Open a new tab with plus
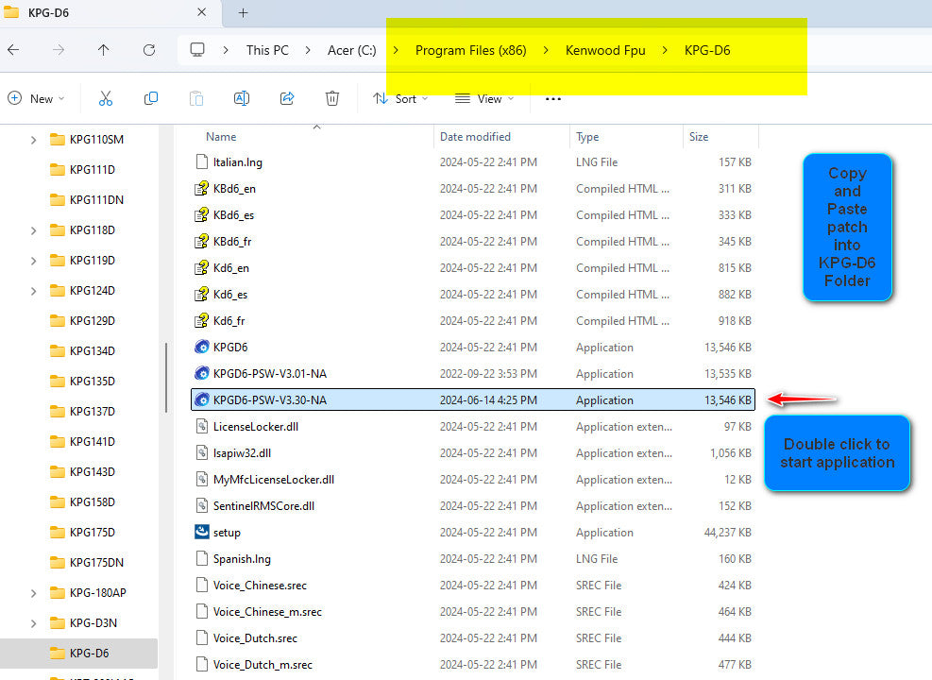The image size is (932, 680). [x=243, y=12]
